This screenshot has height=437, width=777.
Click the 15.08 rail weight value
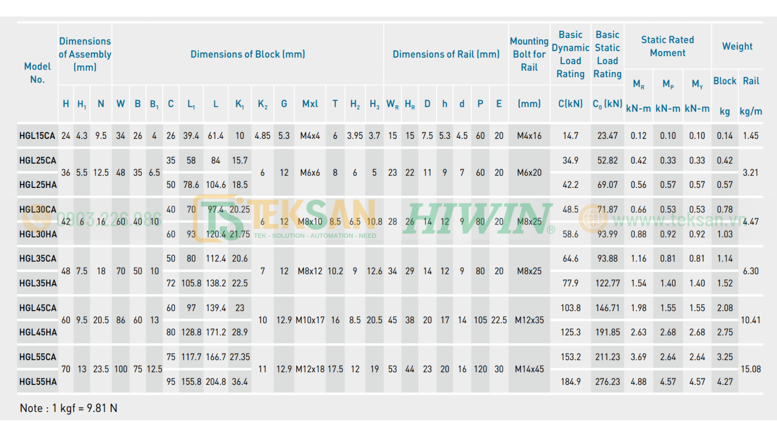751,369
